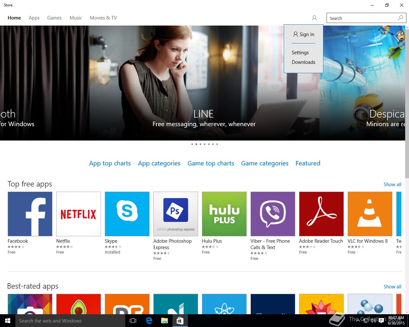This screenshot has width=409, height=327.
Task: Click the user account icon
Action: [314, 18]
